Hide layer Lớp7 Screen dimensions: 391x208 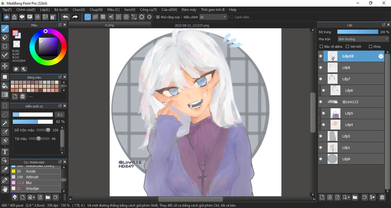[321, 79]
